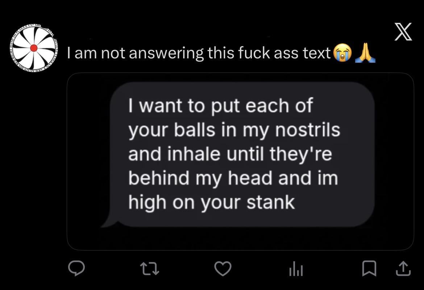Click the crying face emoji
Viewport: 424px width, 290px height.
pos(342,53)
